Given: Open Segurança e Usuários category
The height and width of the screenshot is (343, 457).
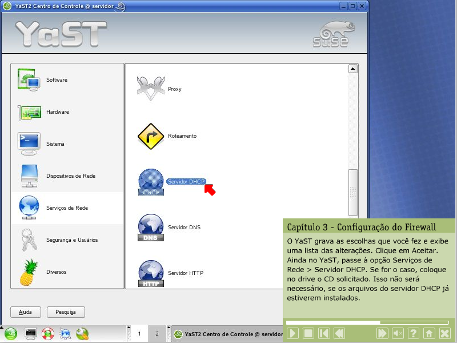Looking at the screenshot, I should click(71, 240).
